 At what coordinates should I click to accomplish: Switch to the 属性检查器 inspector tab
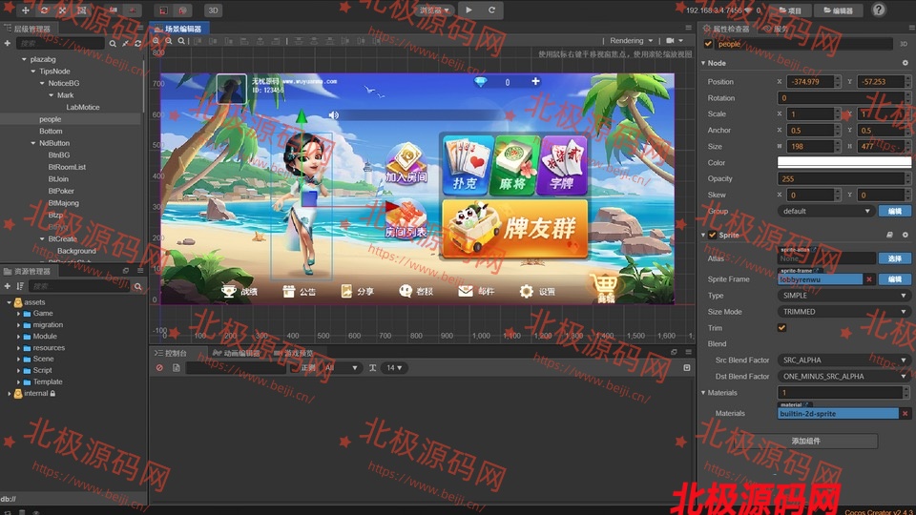[x=726, y=29]
